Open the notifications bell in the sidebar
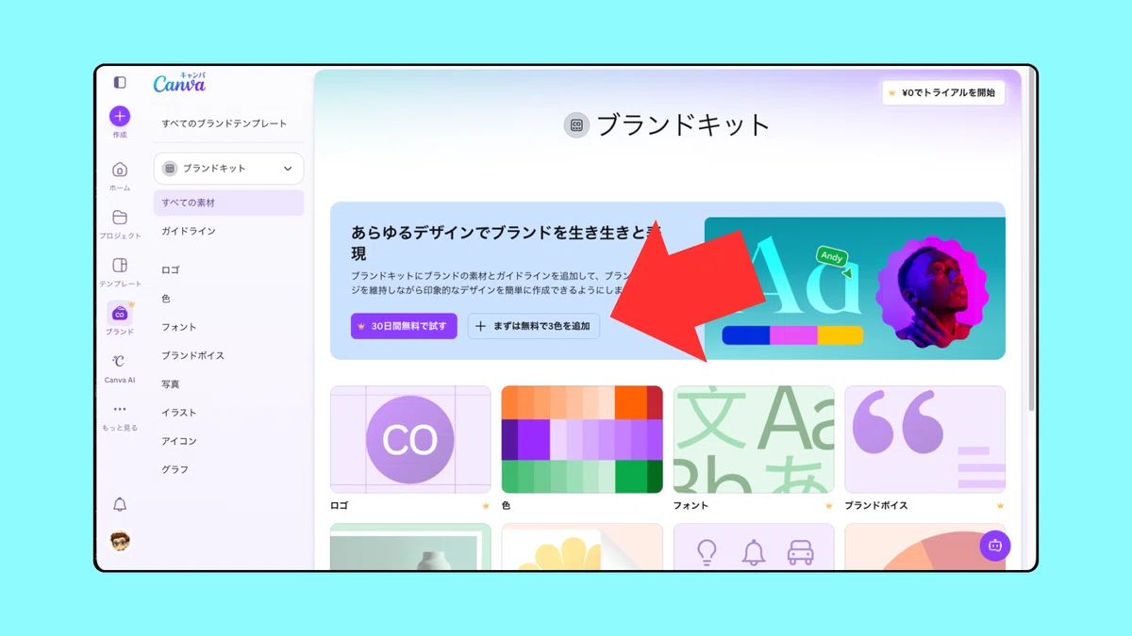Screen dimensions: 1132x636 120,504
